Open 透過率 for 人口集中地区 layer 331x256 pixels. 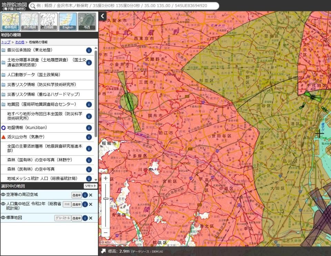(77, 204)
